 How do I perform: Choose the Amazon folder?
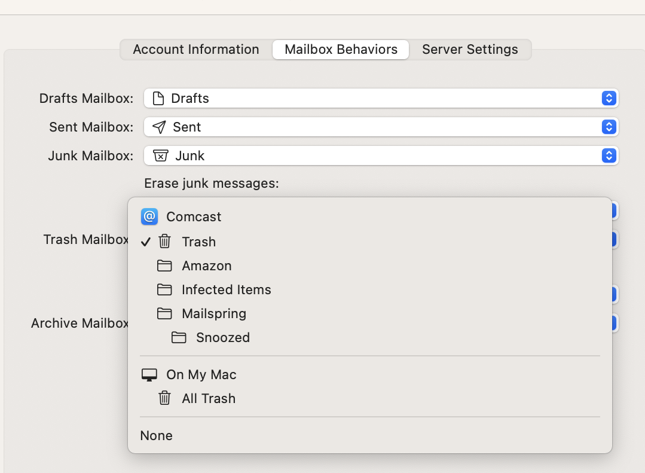pos(370,266)
